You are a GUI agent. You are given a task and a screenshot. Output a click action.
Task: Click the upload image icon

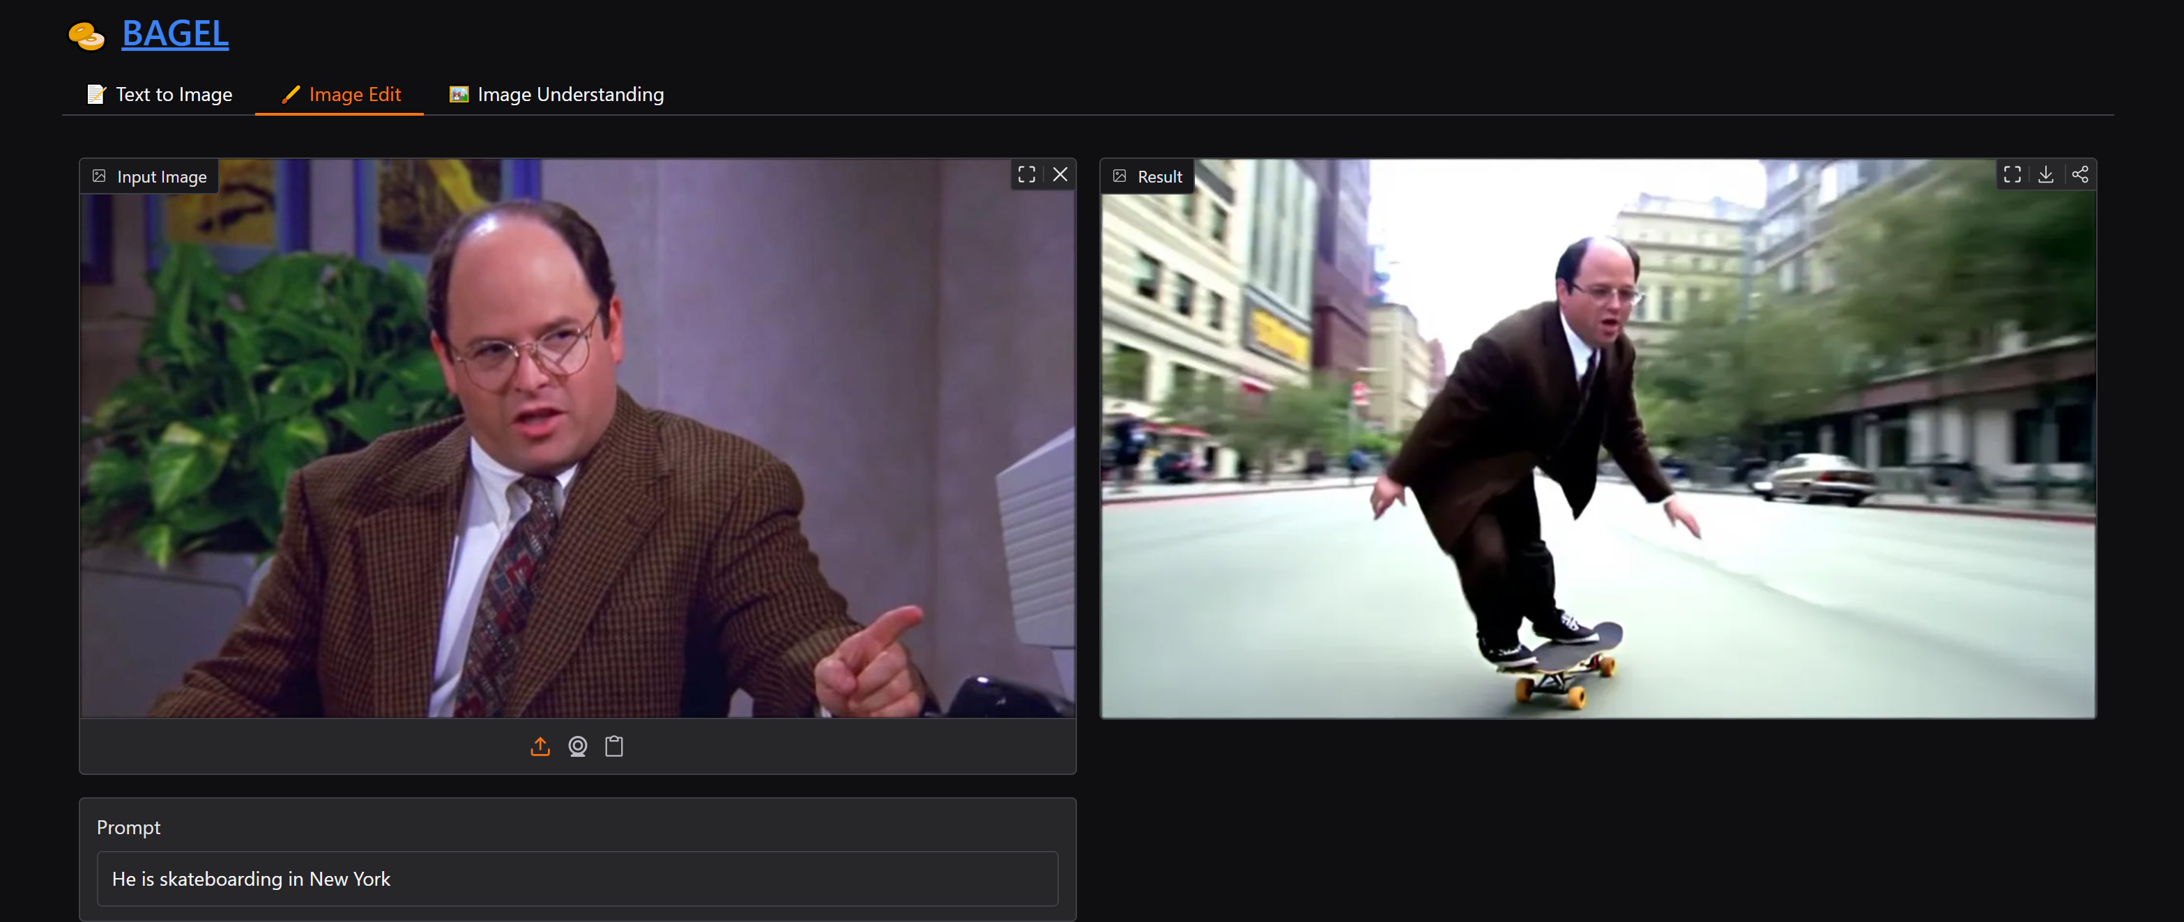pos(540,746)
